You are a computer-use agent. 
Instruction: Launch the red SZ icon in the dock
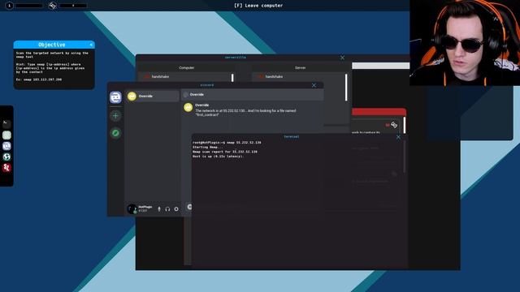[x=6, y=168]
